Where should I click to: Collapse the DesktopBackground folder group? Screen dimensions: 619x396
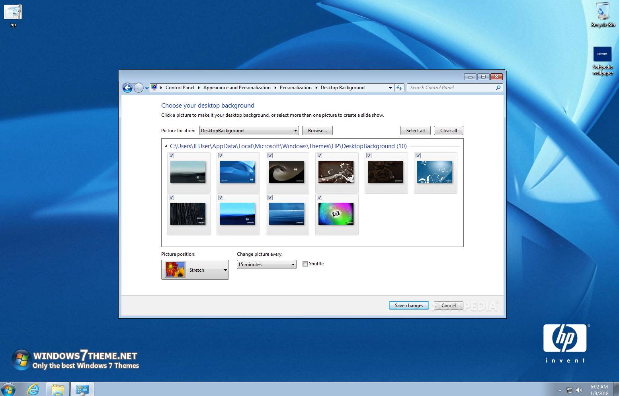166,146
